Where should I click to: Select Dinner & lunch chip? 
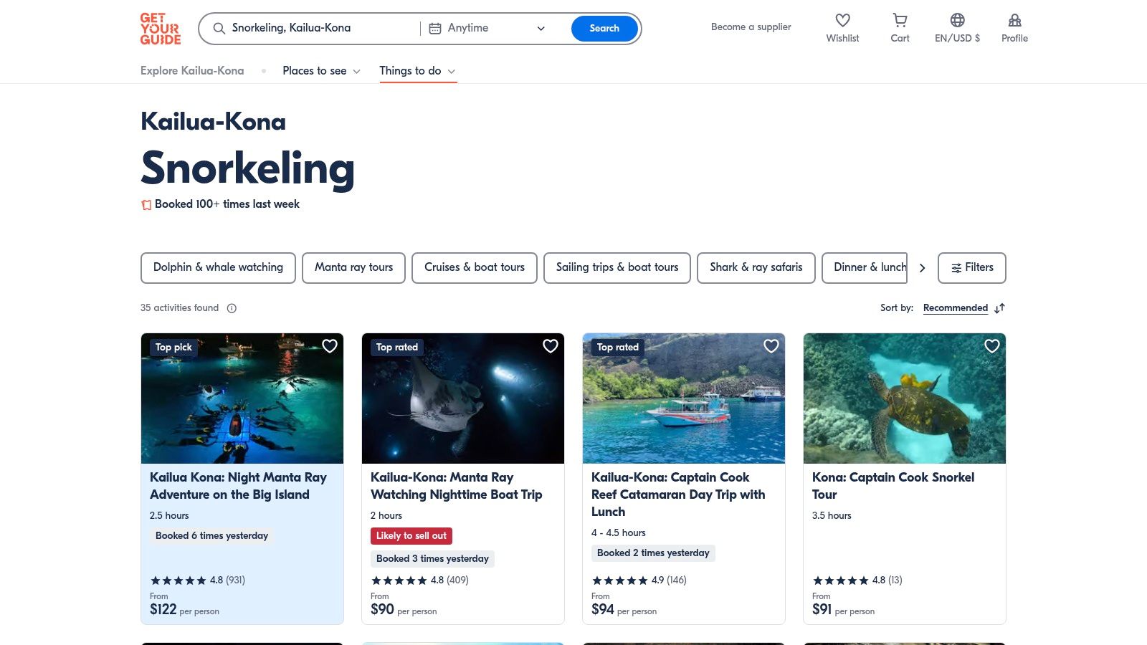(865, 268)
